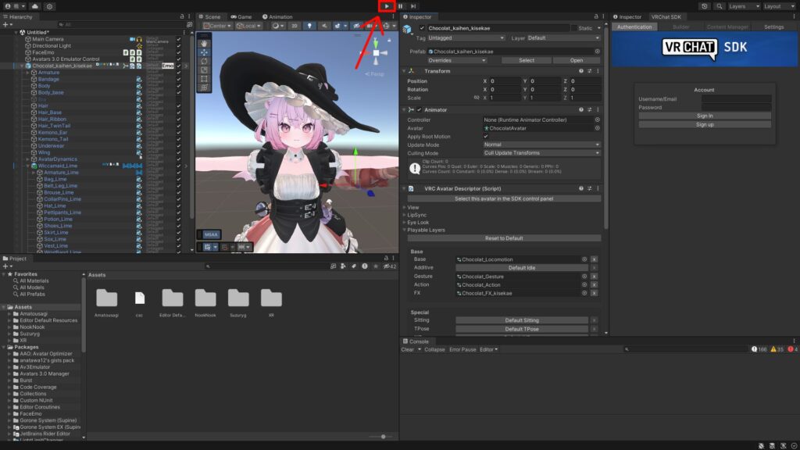The height and width of the screenshot is (450, 800).
Task: Toggle 2D view mode in Scene
Action: click(294, 26)
